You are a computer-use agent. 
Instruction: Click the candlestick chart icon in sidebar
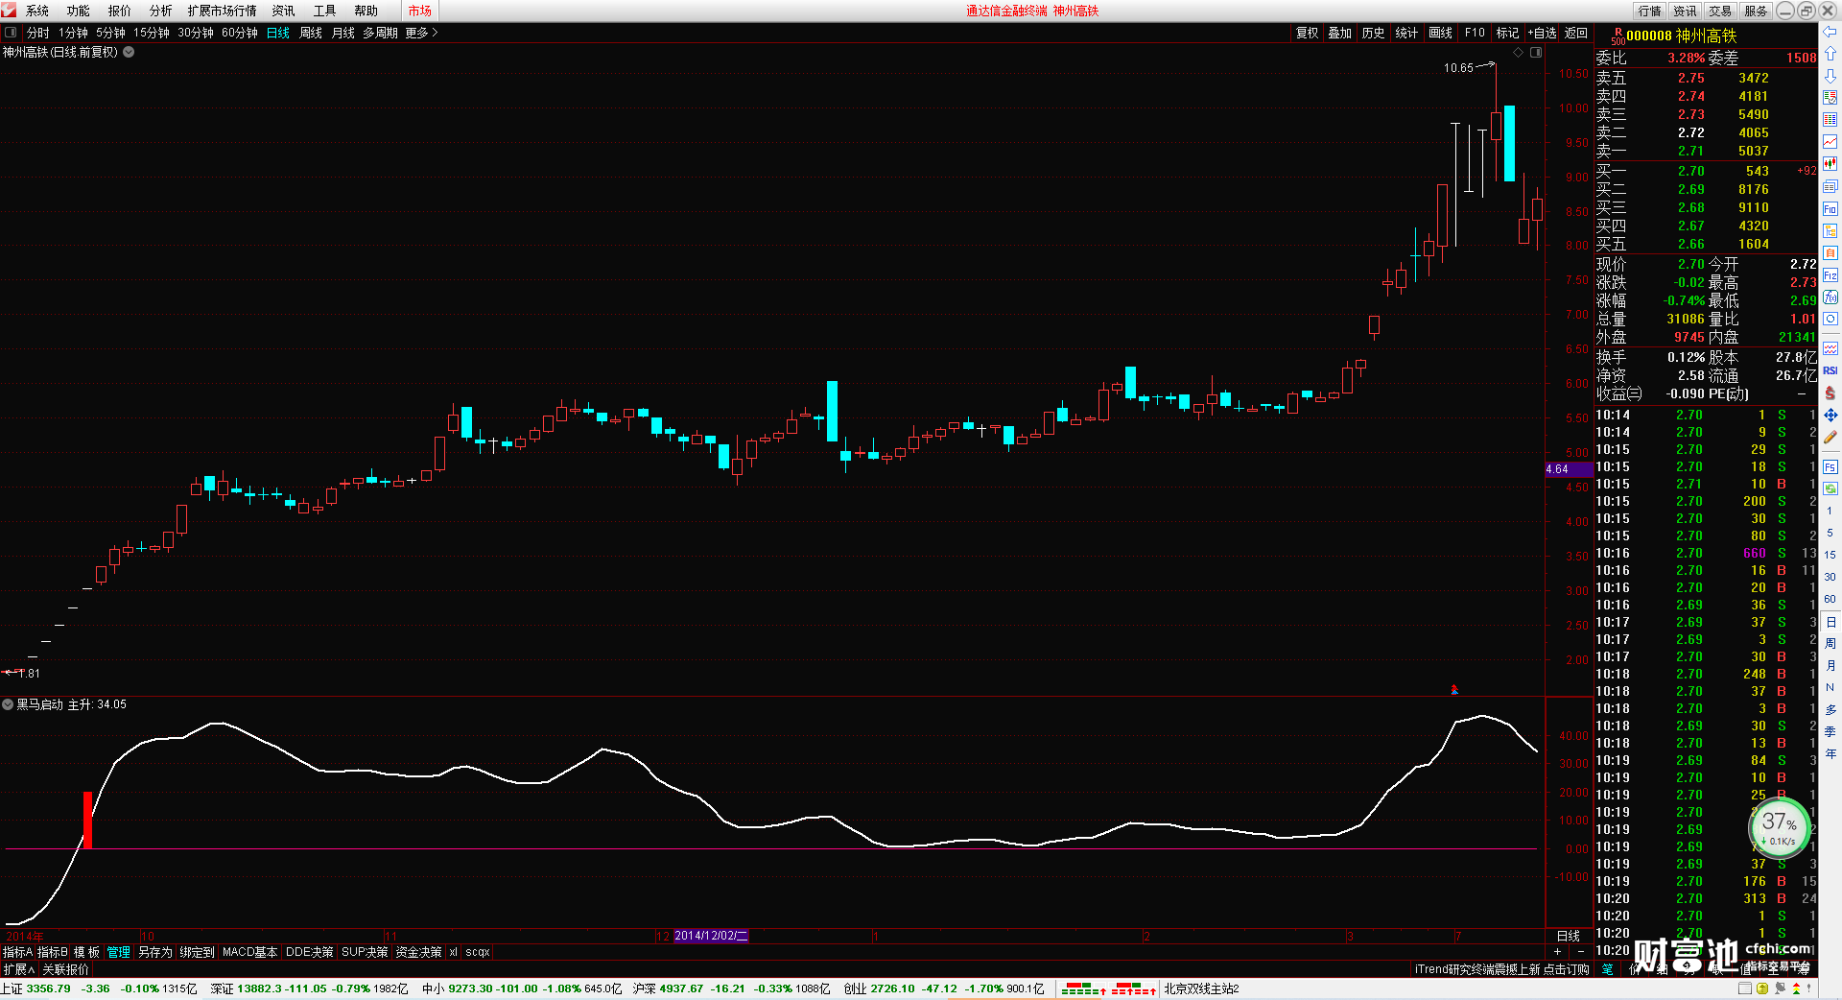pyautogui.click(x=1830, y=164)
